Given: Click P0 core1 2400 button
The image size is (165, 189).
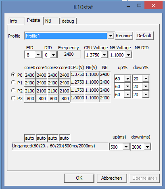Looking at the screenshot, I should click(42, 75).
